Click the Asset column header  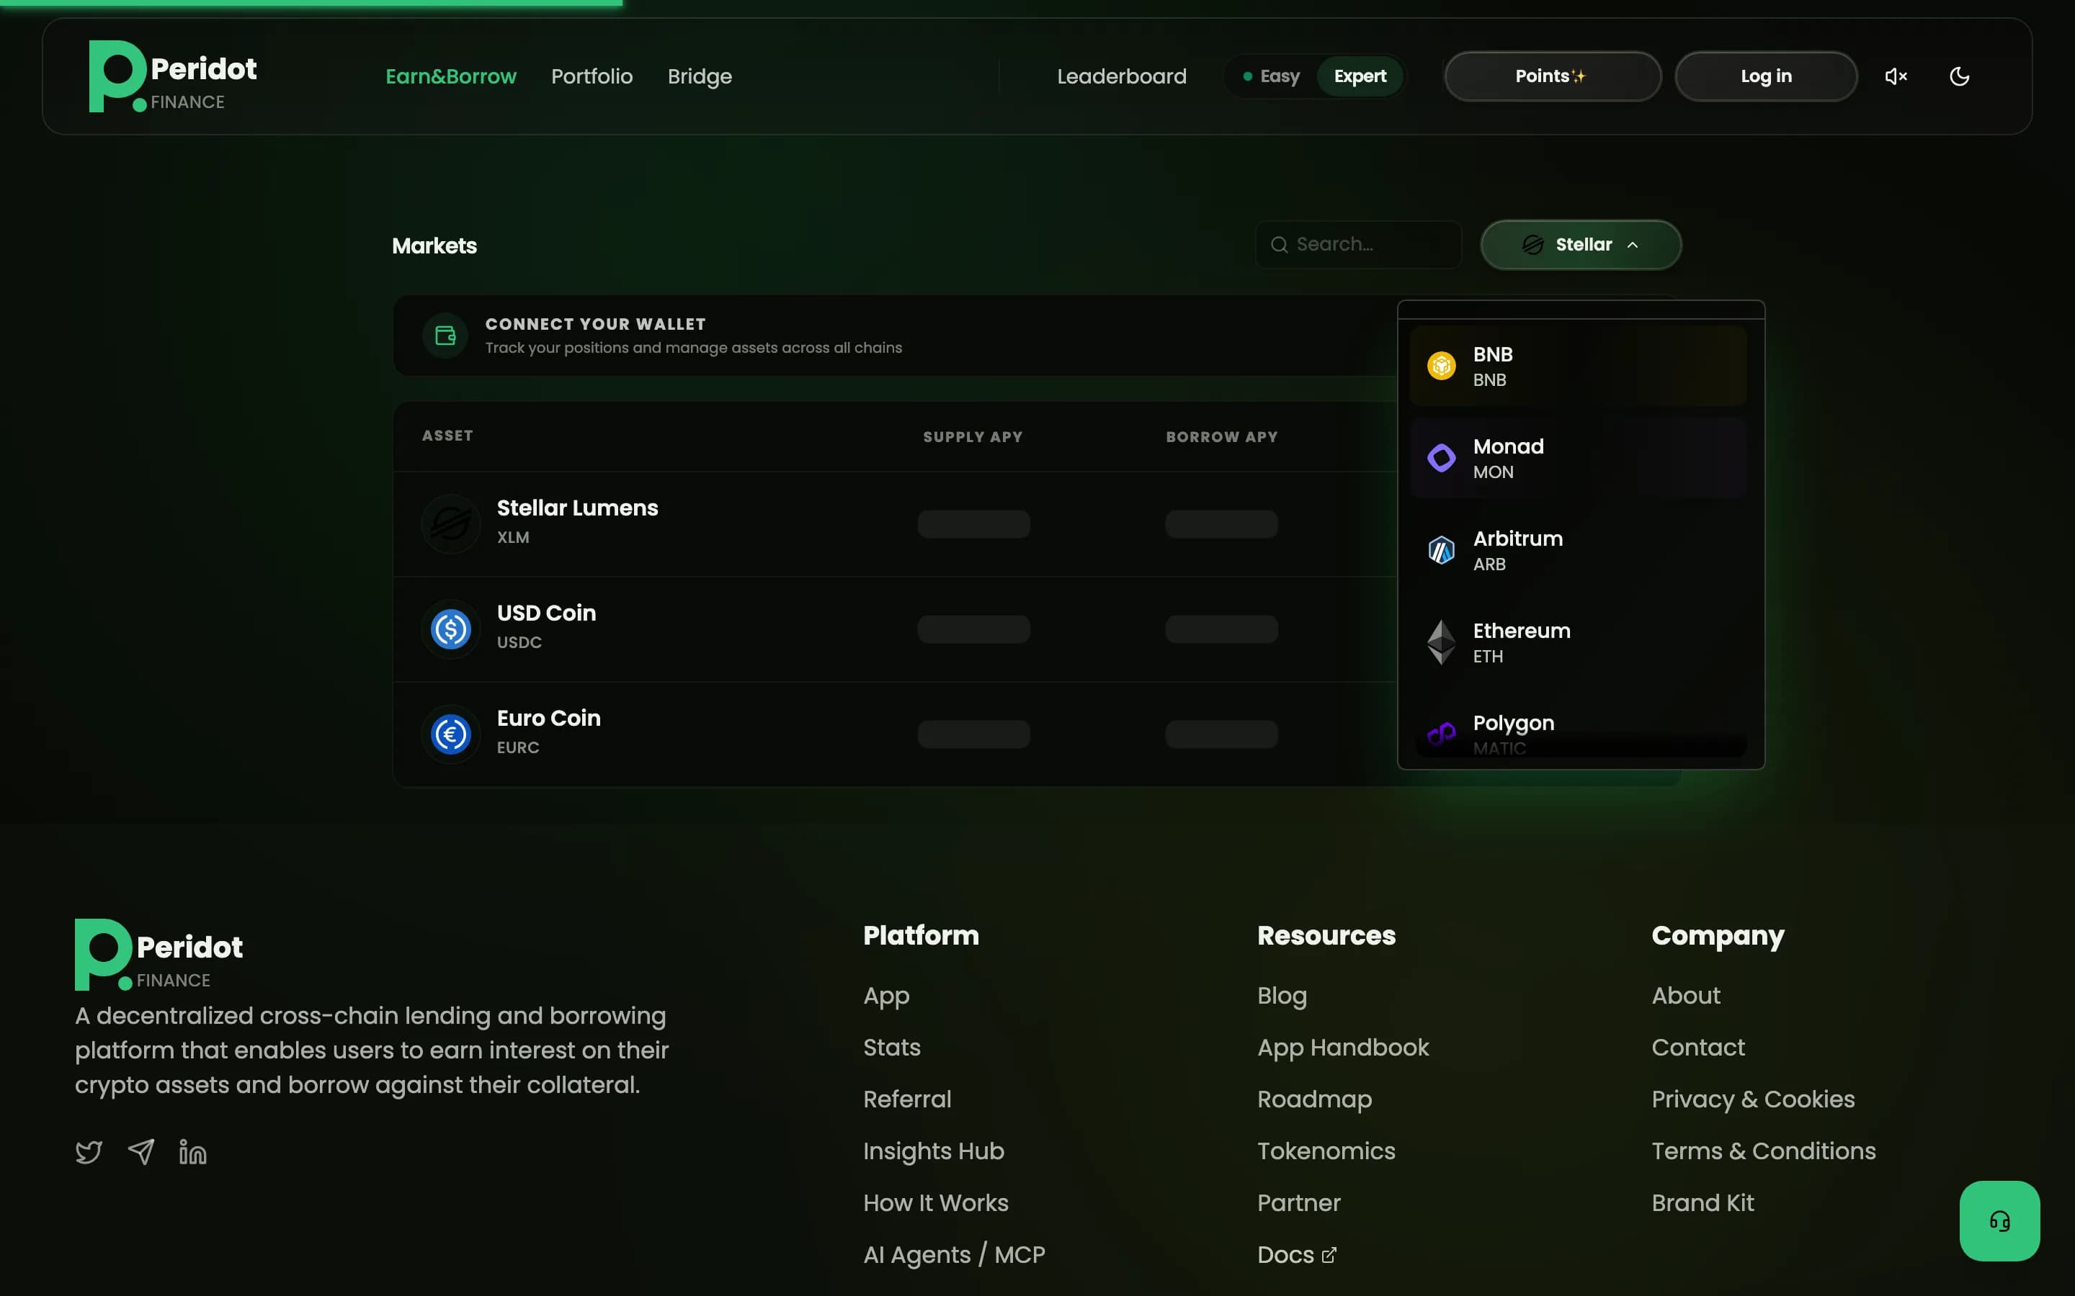pyautogui.click(x=447, y=436)
